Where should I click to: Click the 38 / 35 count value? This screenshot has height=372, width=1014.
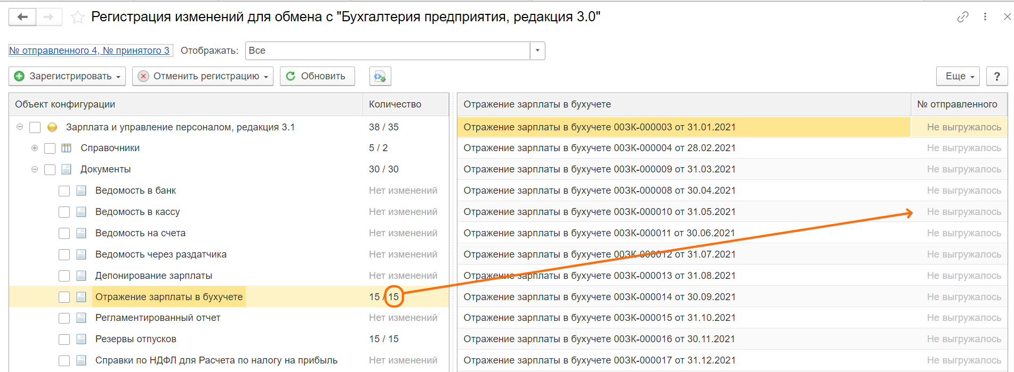[x=384, y=127]
